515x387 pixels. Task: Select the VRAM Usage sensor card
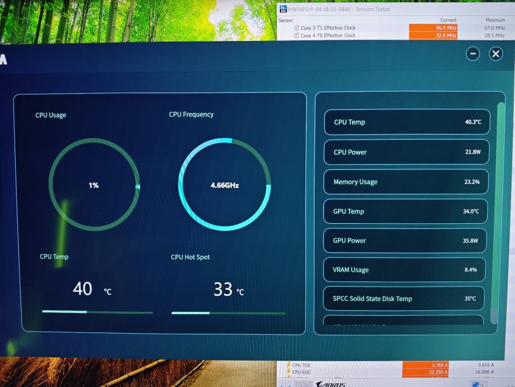(x=404, y=270)
